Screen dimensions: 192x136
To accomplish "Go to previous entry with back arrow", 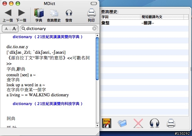I will [8, 13].
